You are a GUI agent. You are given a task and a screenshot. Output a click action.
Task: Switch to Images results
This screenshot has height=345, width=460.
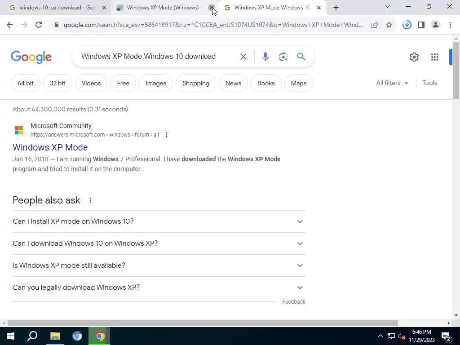click(156, 83)
